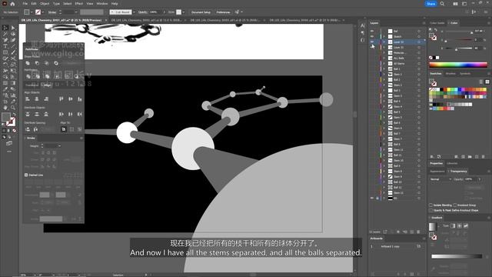This screenshot has width=492, height=277.
Task: Switch to the Transparency tab
Action: (x=459, y=171)
